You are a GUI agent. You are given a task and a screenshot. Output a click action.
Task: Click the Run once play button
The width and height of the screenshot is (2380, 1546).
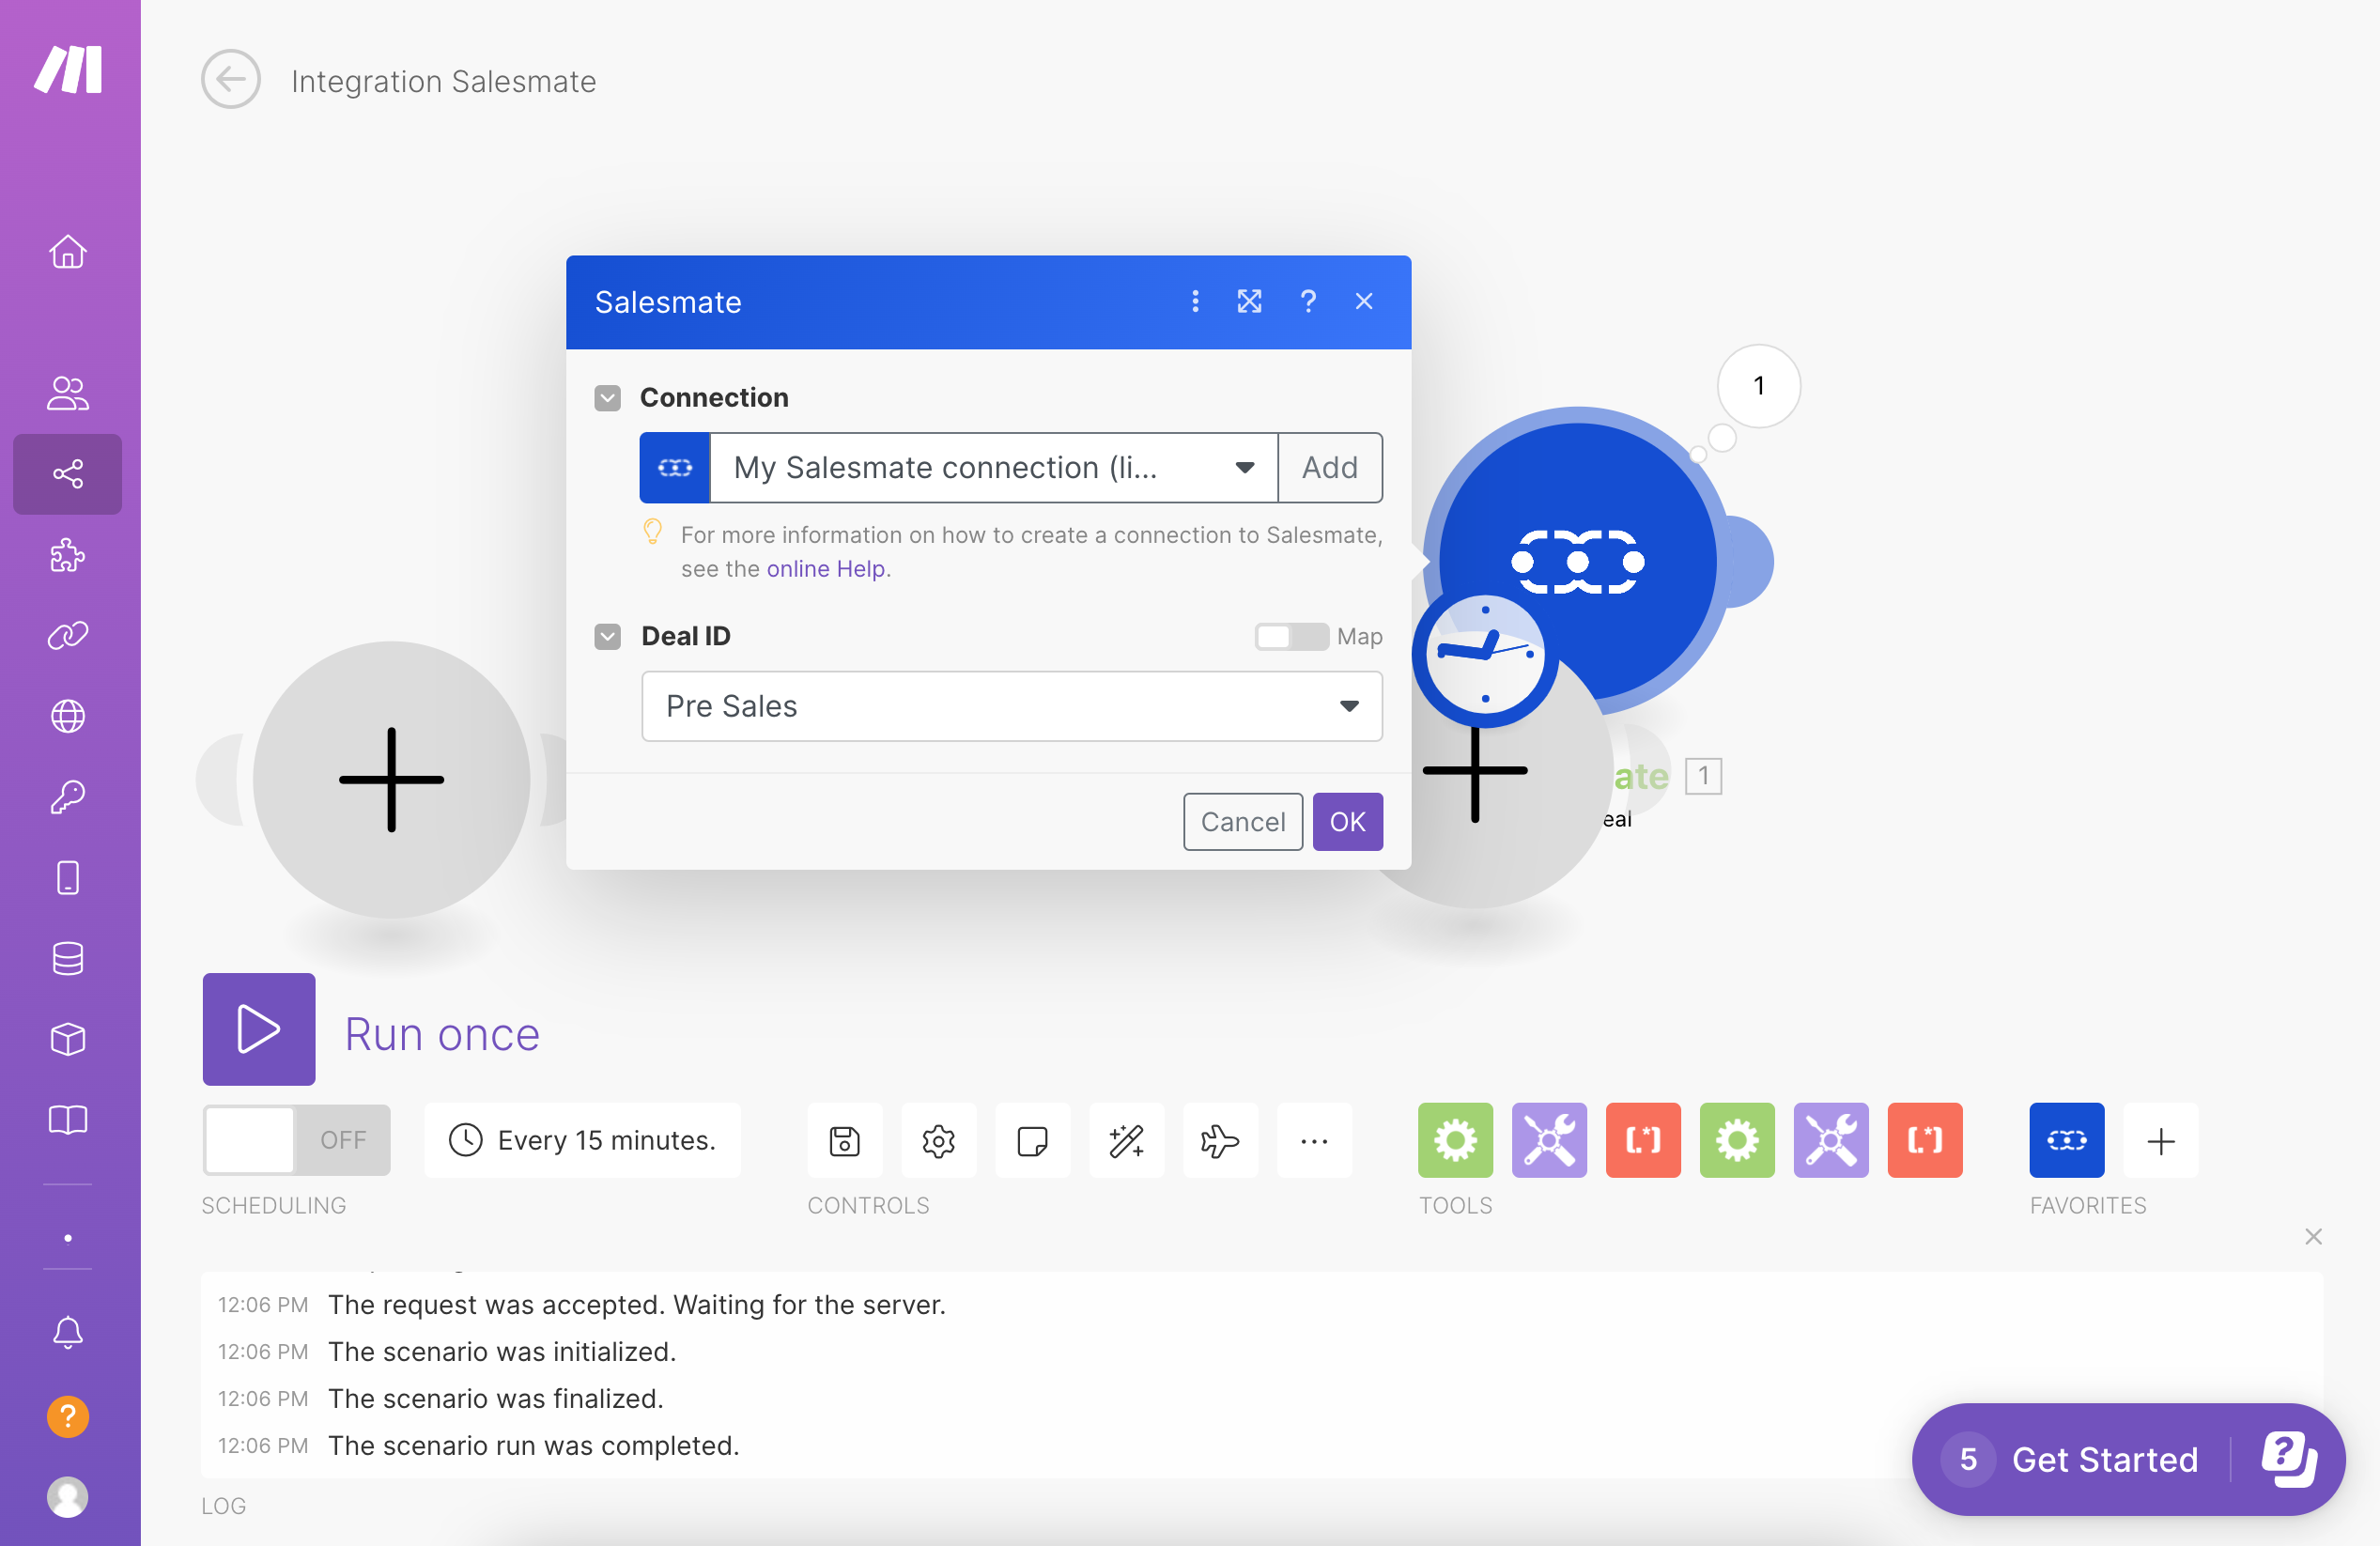coord(259,1030)
